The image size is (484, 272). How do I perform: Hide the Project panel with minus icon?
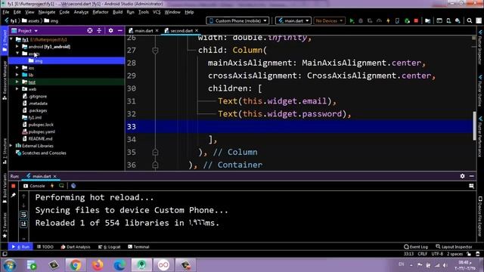[119, 30]
